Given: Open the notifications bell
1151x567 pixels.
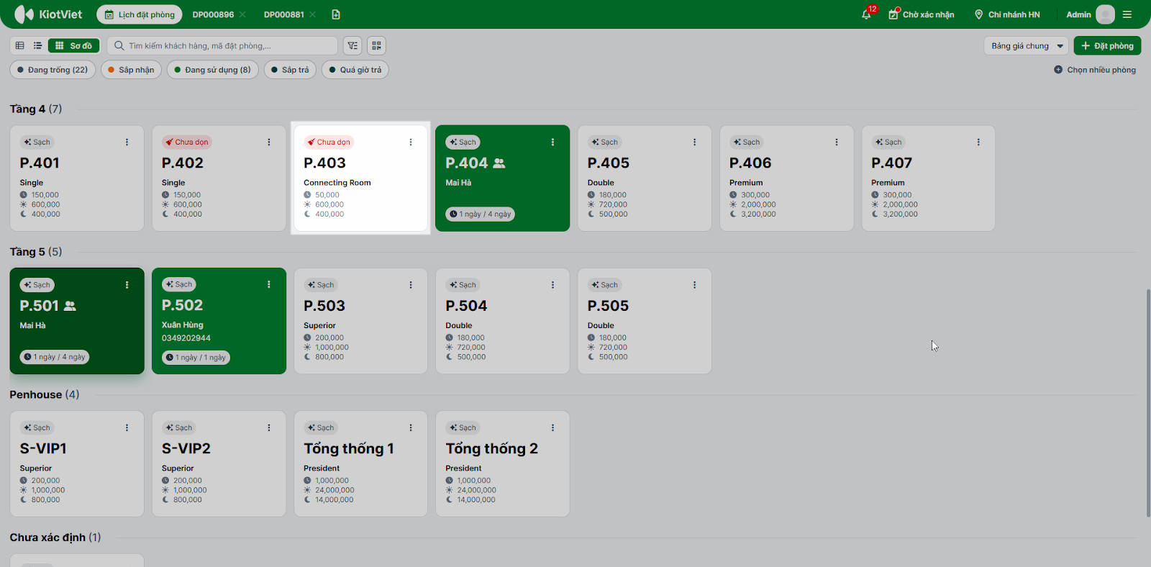Looking at the screenshot, I should tap(866, 14).
